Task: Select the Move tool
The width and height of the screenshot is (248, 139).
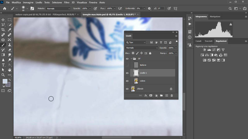Action: (x=3, y=20)
